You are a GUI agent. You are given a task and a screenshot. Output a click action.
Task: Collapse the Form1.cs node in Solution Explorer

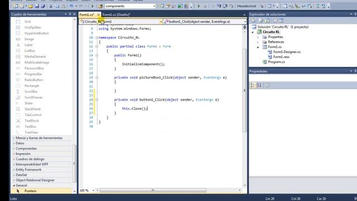[x=258, y=47]
